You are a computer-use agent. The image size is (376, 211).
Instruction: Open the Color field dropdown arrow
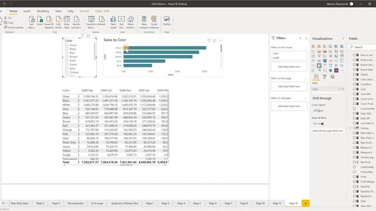coord(340,89)
